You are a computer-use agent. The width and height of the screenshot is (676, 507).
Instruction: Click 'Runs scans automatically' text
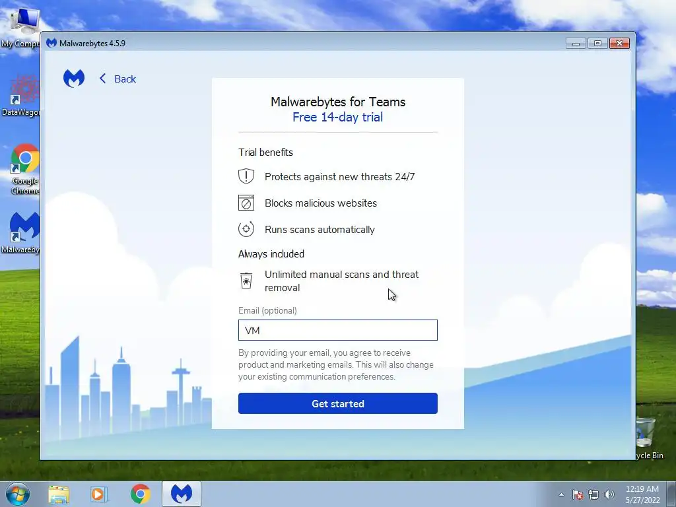(320, 229)
